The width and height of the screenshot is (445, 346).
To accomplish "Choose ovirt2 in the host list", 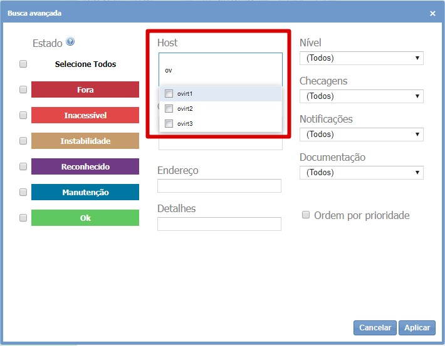I will (169, 109).
